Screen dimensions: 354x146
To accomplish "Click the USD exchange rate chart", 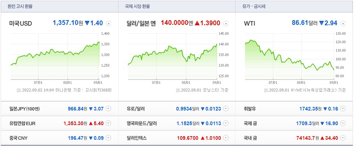I will point(55,56).
